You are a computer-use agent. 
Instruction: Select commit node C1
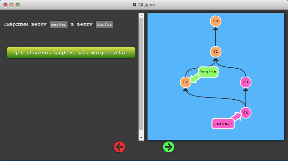click(x=215, y=52)
